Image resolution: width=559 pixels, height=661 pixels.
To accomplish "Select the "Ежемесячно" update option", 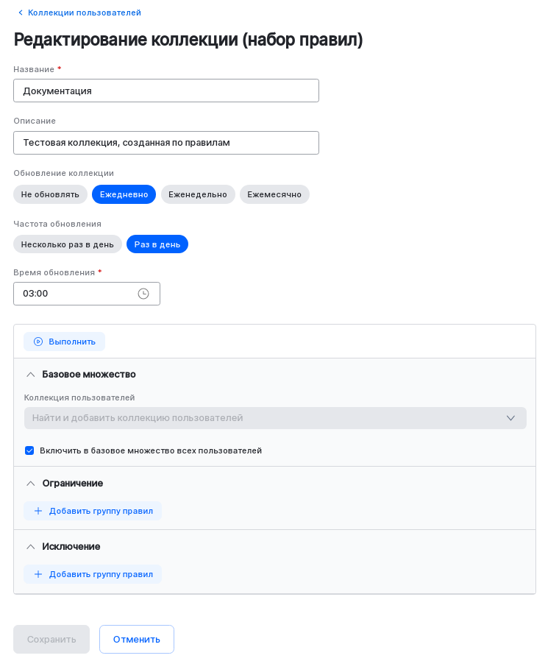I will click(x=274, y=194).
